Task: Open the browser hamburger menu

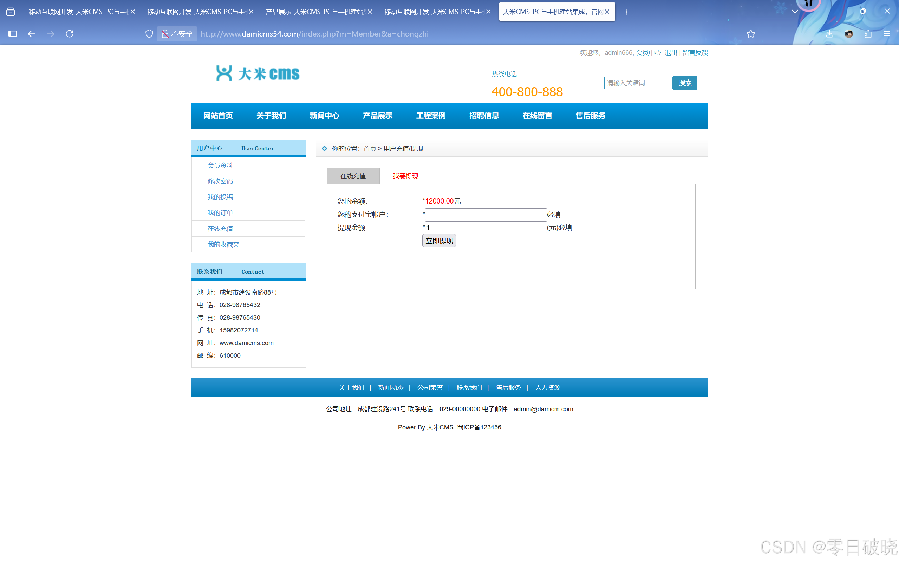Action: pyautogui.click(x=887, y=34)
